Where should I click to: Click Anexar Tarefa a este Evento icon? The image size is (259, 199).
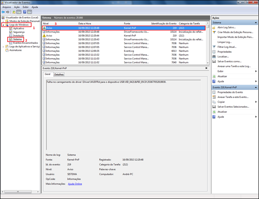(x=214, y=97)
